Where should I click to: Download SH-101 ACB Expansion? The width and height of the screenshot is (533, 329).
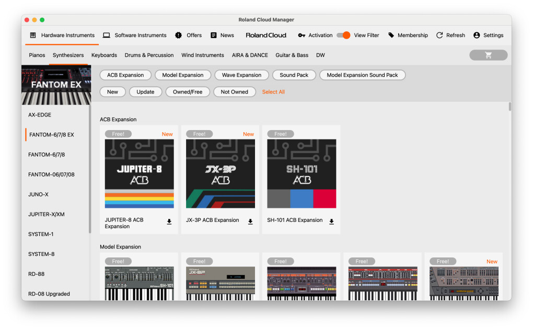332,222
